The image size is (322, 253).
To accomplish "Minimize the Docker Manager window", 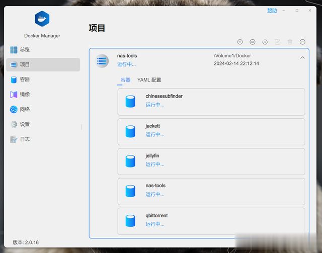I will [284, 10].
